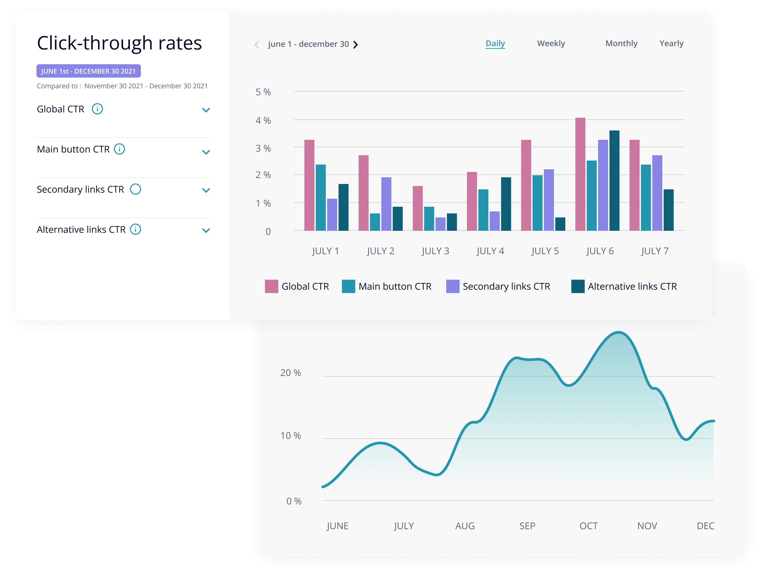
Task: Go to next date range arrow
Action: 356,44
